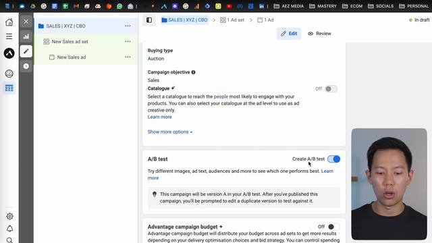Viewport: 432px width, 243px height.
Task: Switch to Review mode
Action: click(x=319, y=34)
